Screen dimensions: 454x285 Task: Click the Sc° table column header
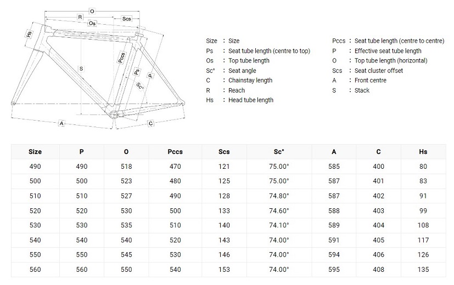click(x=279, y=152)
